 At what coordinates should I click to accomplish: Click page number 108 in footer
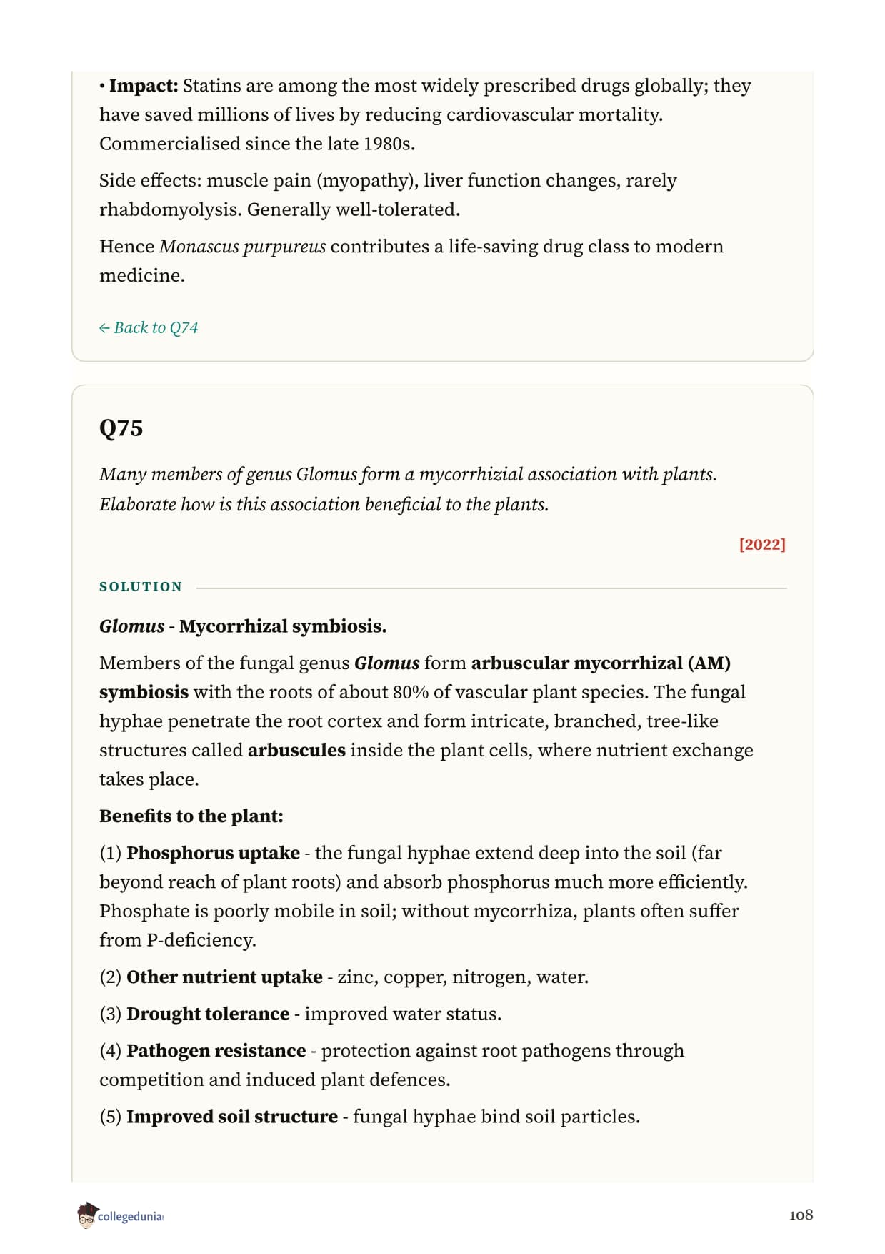[801, 1215]
